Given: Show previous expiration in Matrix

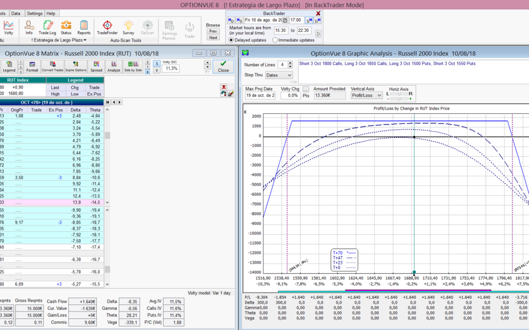Looking at the screenshot, I should (x=114, y=102).
